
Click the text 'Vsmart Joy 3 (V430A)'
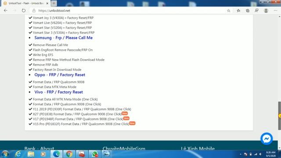click(48, 18)
